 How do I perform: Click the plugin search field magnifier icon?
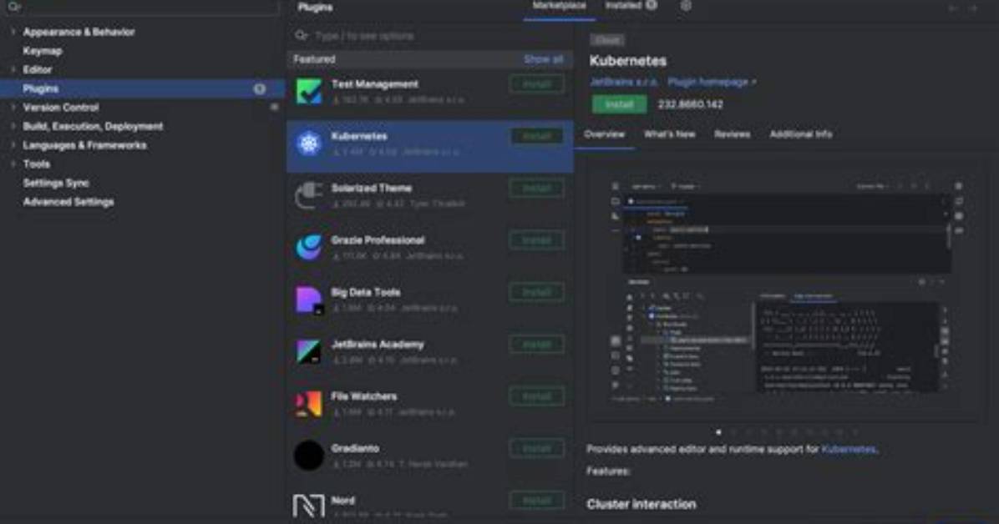coord(302,36)
